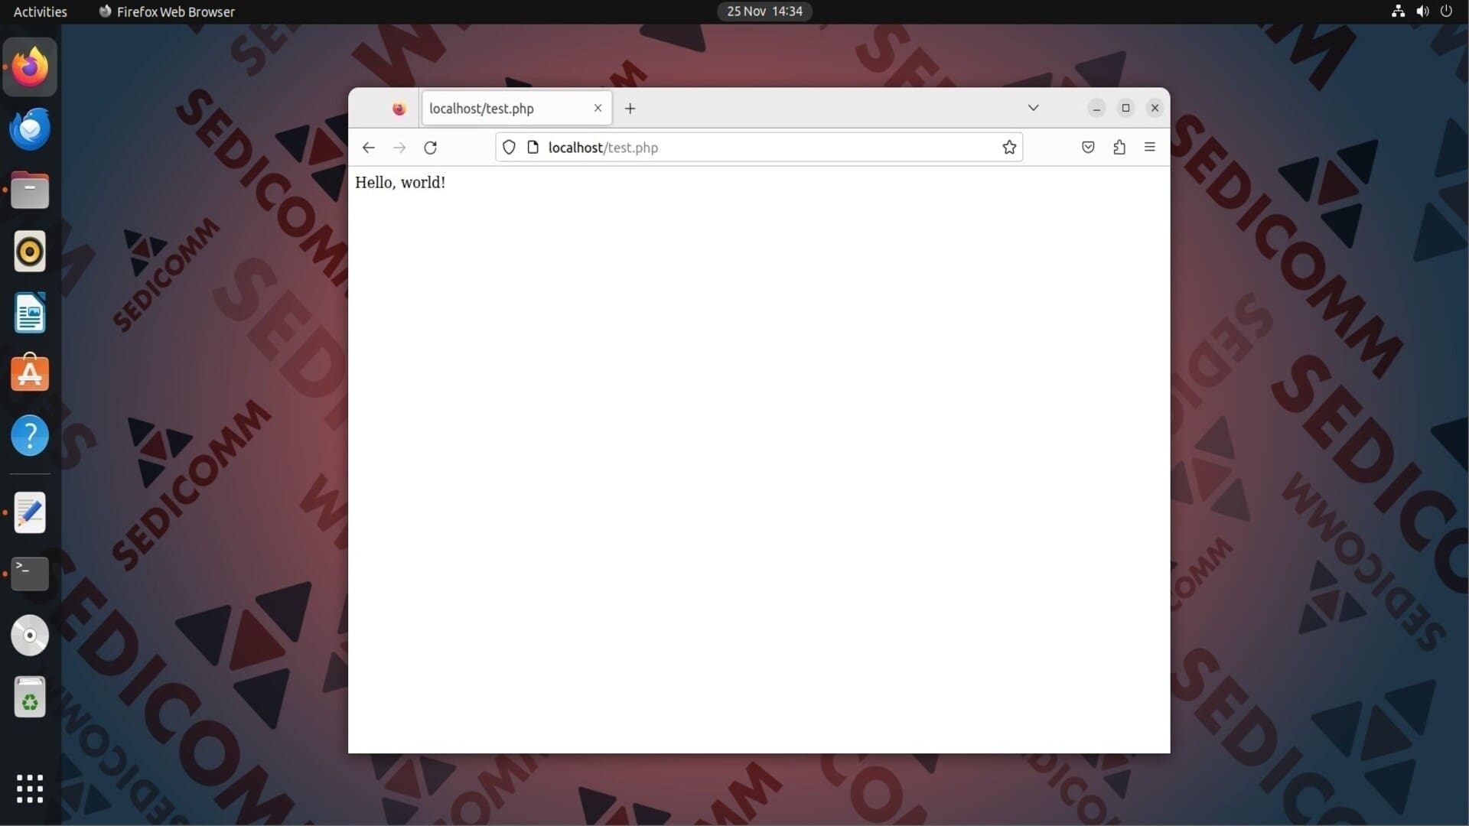Click the volume icon in top bar
The image size is (1469, 826).
pos(1422,11)
